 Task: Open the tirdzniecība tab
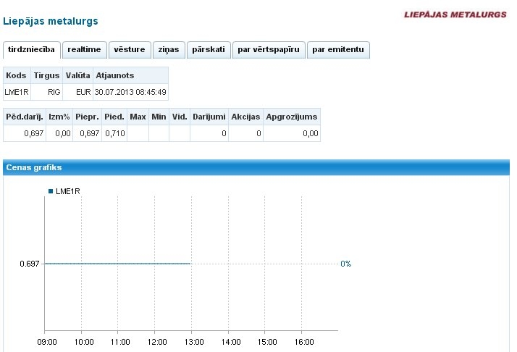pos(32,50)
